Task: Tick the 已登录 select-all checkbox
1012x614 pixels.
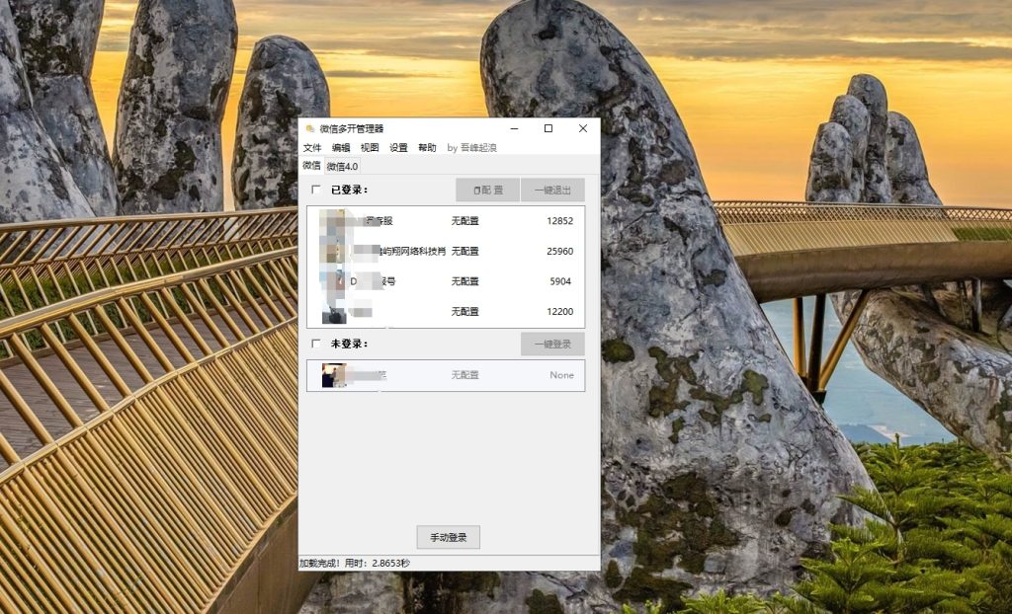Action: coord(315,190)
